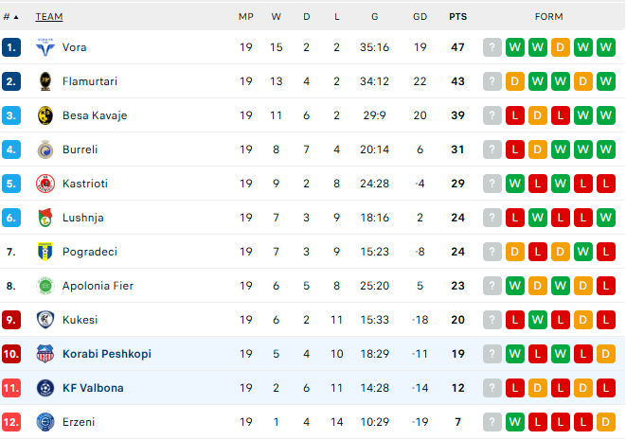Open the Pogradeci team link
Viewport: 626px width, 440px height.
click(90, 252)
